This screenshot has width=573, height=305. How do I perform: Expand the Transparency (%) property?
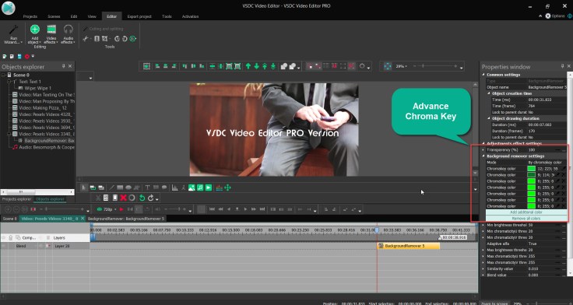pos(483,149)
